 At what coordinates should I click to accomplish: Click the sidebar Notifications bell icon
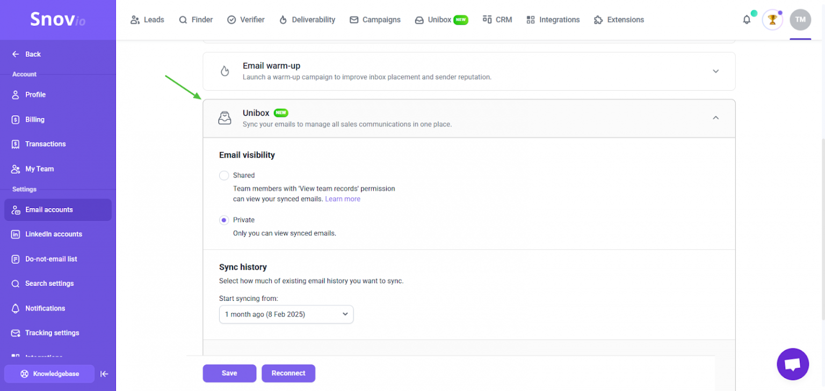16,308
